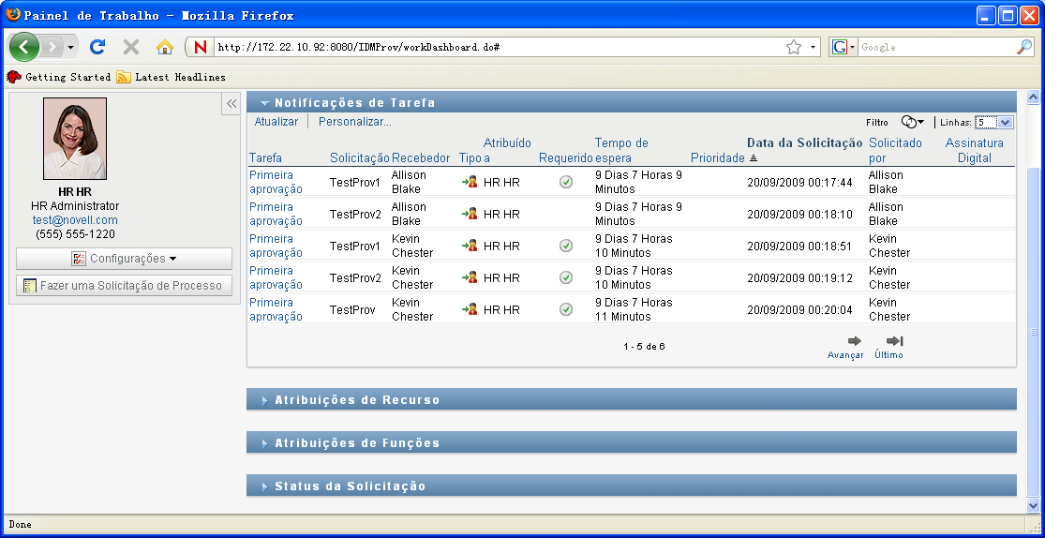Click the date 20/09/2009 00:20:04
Image resolution: width=1045 pixels, height=538 pixels.
coord(799,310)
